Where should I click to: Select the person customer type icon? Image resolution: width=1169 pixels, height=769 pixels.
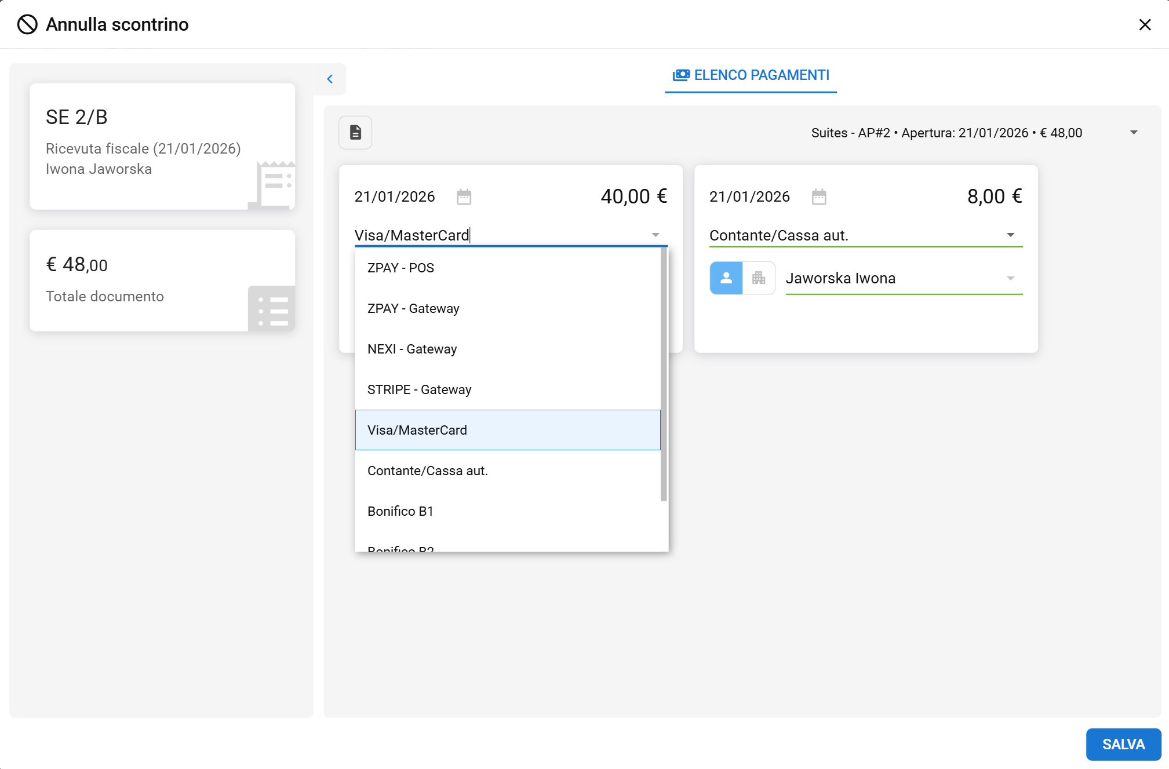(726, 278)
